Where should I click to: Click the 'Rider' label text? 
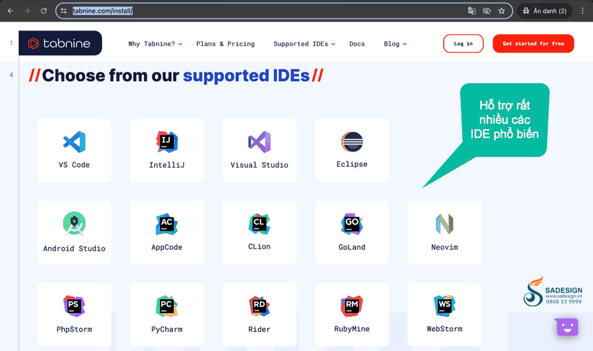[x=259, y=329]
